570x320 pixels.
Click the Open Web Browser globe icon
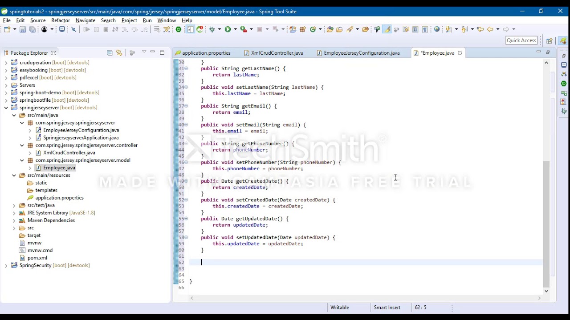point(437,29)
